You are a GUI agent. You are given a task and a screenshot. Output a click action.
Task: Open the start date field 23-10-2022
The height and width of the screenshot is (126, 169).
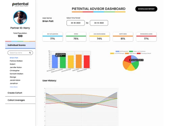(x=76, y=23)
